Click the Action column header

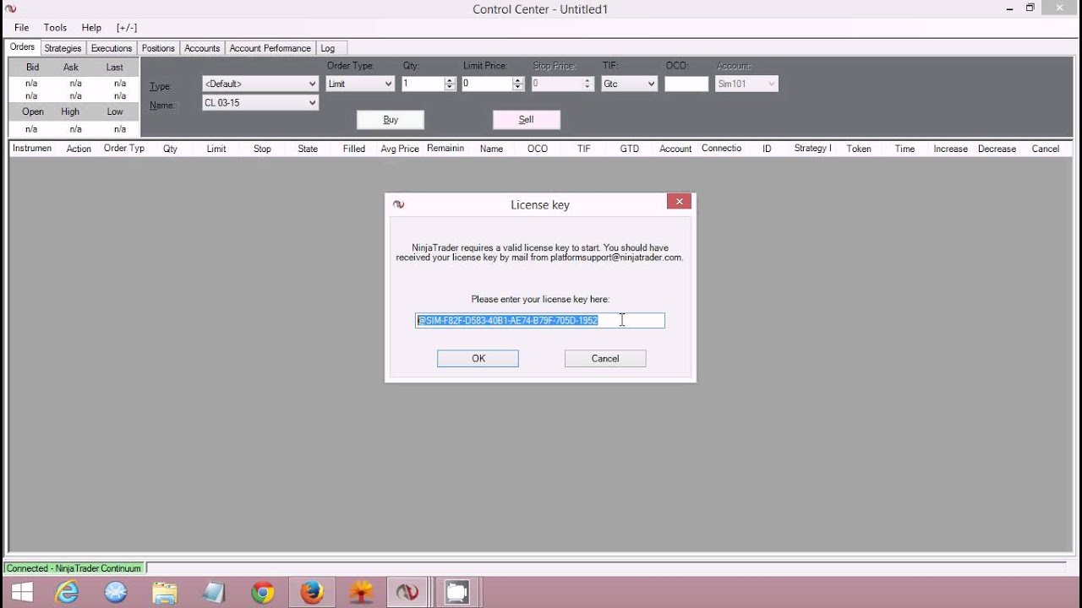point(79,149)
